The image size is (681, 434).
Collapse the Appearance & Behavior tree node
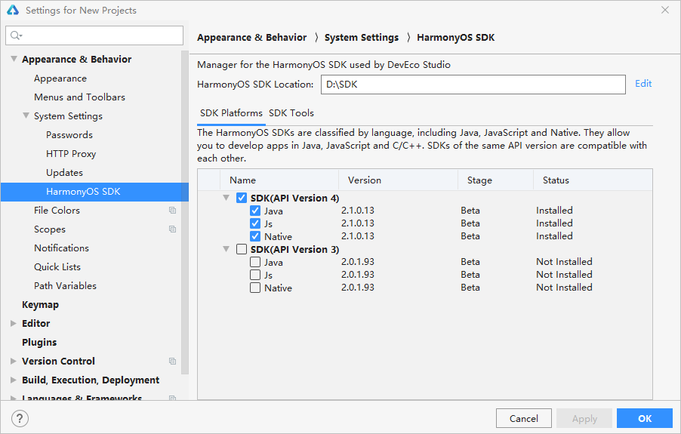14,59
